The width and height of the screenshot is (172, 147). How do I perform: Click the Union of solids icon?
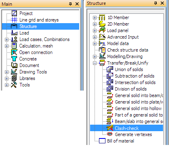point(110,69)
